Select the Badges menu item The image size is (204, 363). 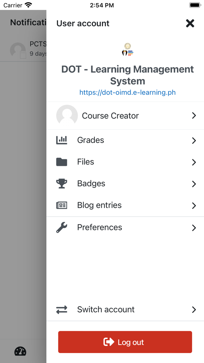click(x=125, y=183)
